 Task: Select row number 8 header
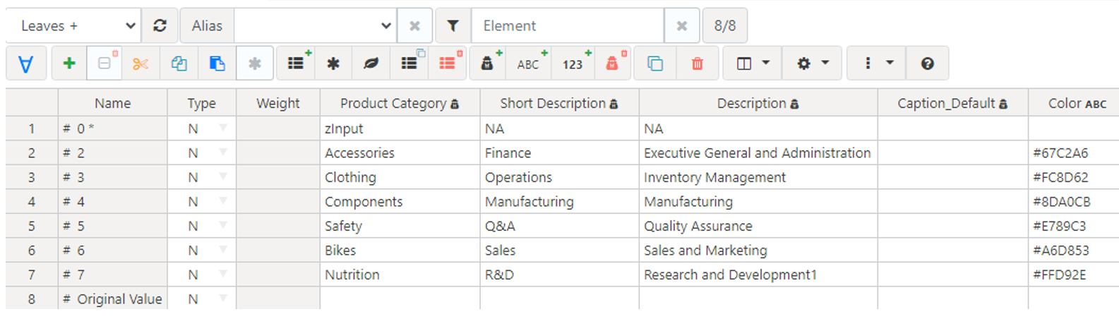[x=32, y=299]
